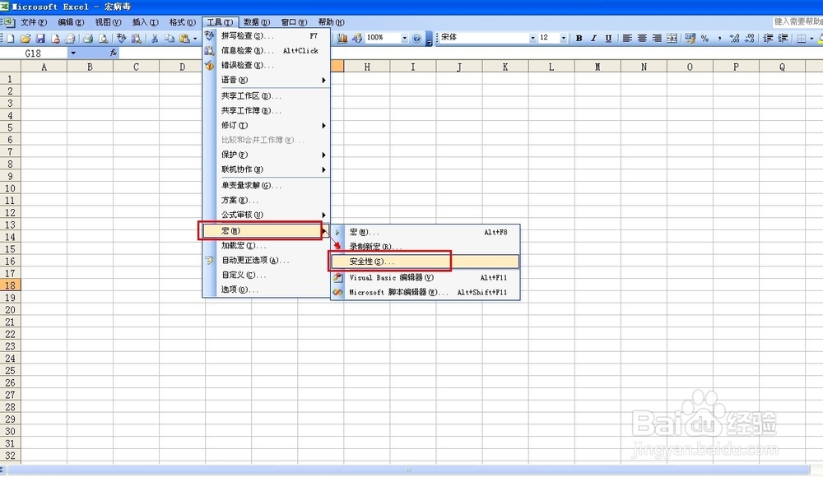Click Merge and Center icon

[x=672, y=39]
